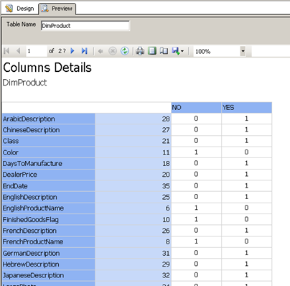Refresh the report preview

click(x=125, y=51)
